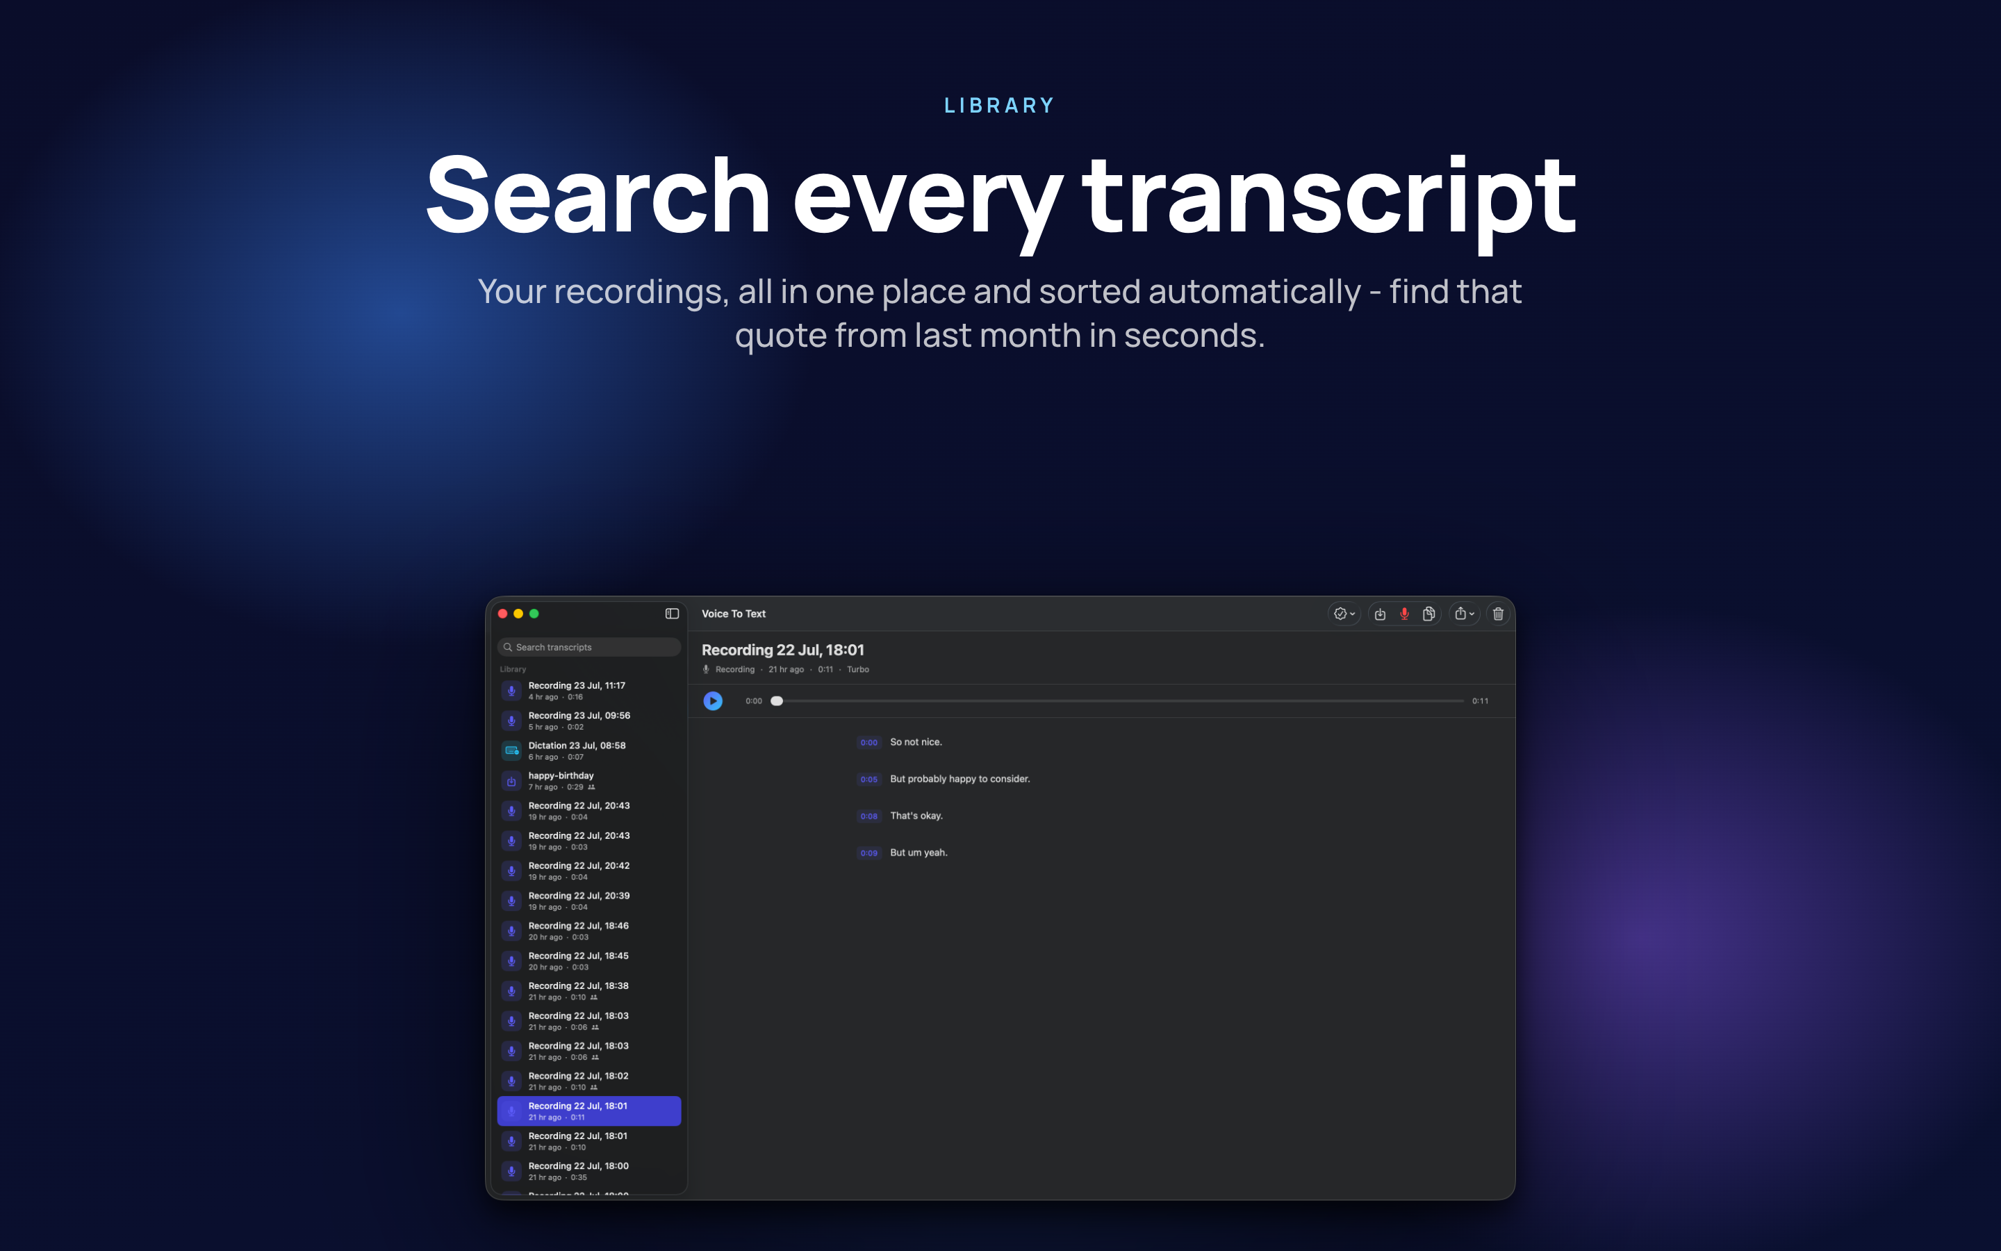Click the magnifier icon in search field
Screen dimensions: 2001x1251
508,647
